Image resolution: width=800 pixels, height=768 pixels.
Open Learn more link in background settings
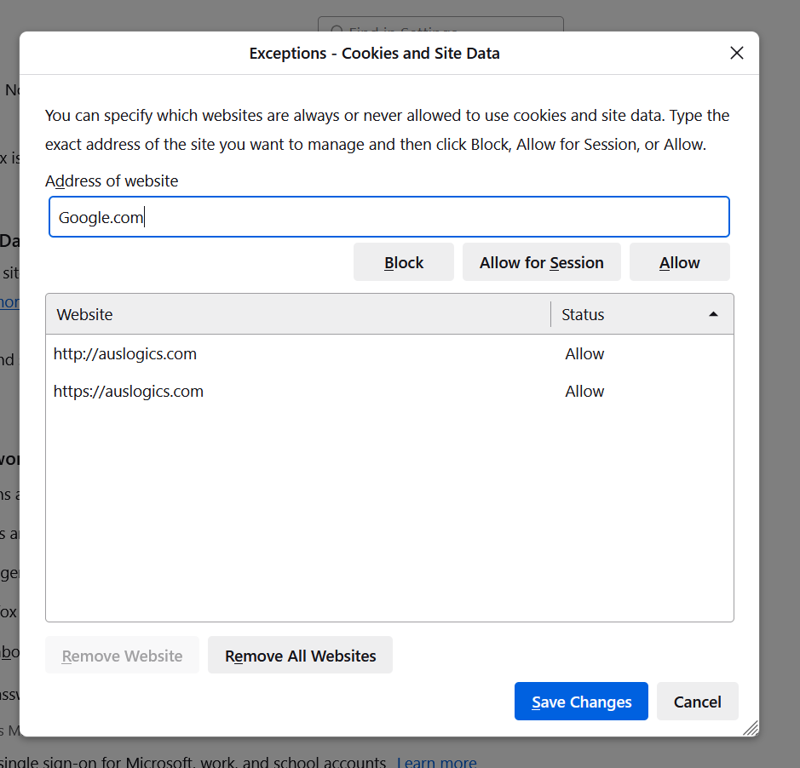[x=437, y=762]
